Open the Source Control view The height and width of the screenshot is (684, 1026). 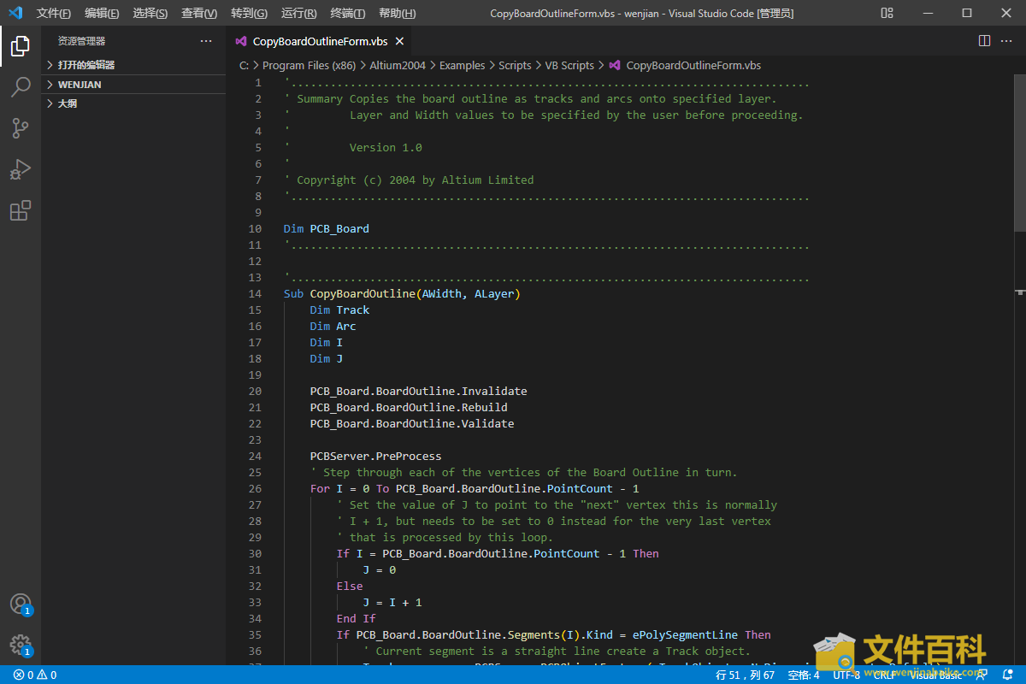[21, 128]
